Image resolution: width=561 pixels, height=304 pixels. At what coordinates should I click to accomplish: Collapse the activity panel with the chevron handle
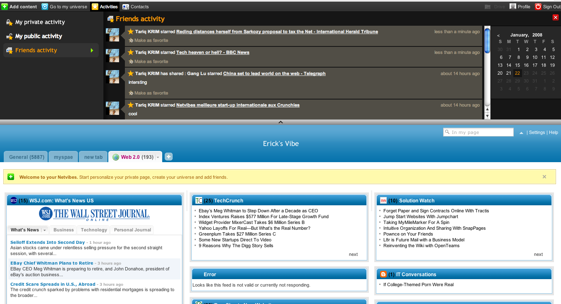point(280,122)
